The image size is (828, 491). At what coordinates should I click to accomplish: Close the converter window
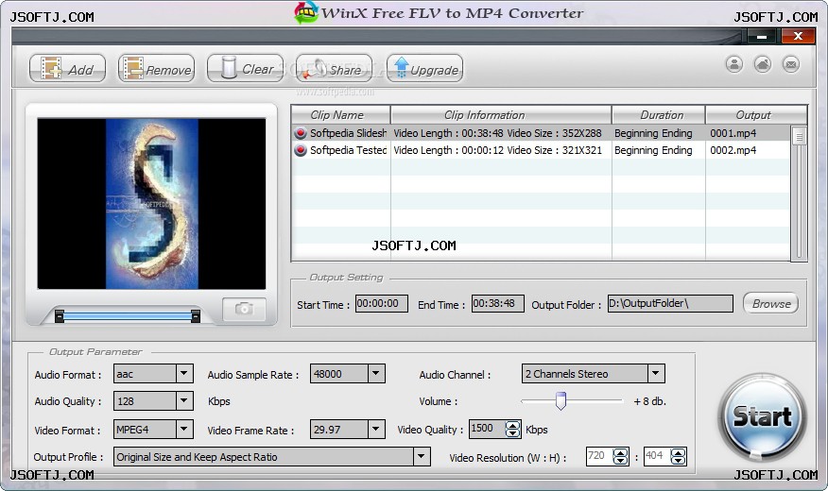tap(798, 37)
